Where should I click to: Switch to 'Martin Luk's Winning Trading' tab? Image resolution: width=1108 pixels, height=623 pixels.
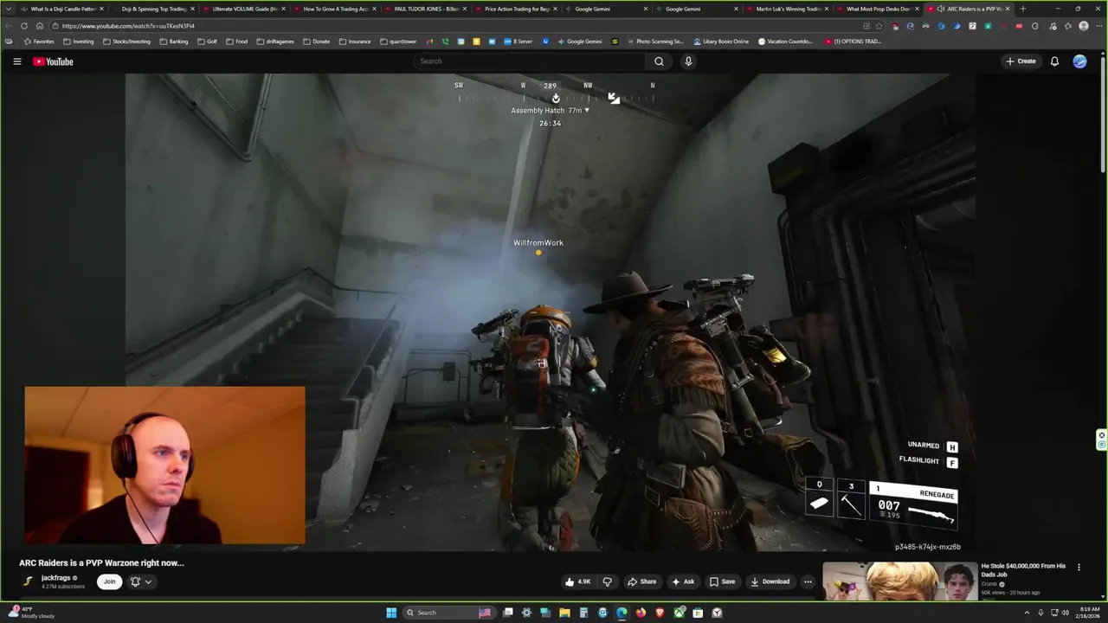point(789,9)
